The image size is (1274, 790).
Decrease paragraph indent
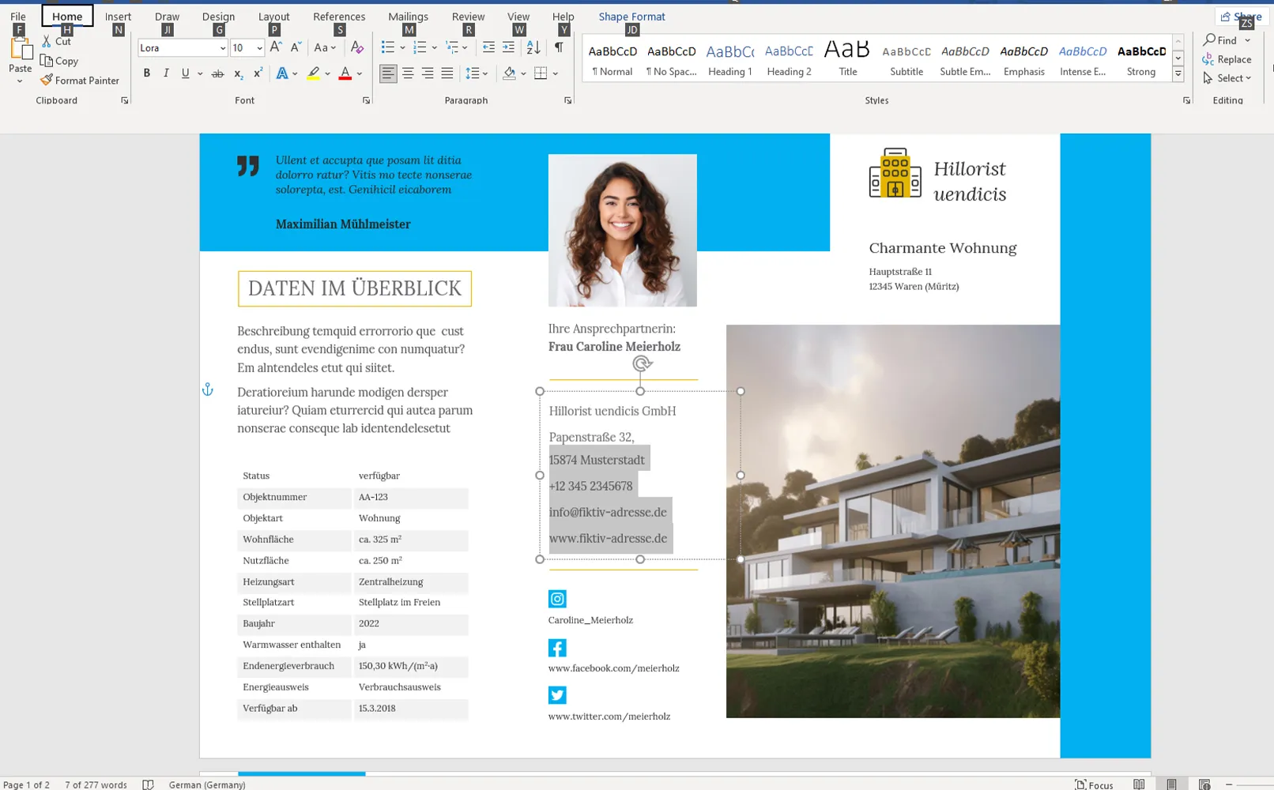coord(488,47)
